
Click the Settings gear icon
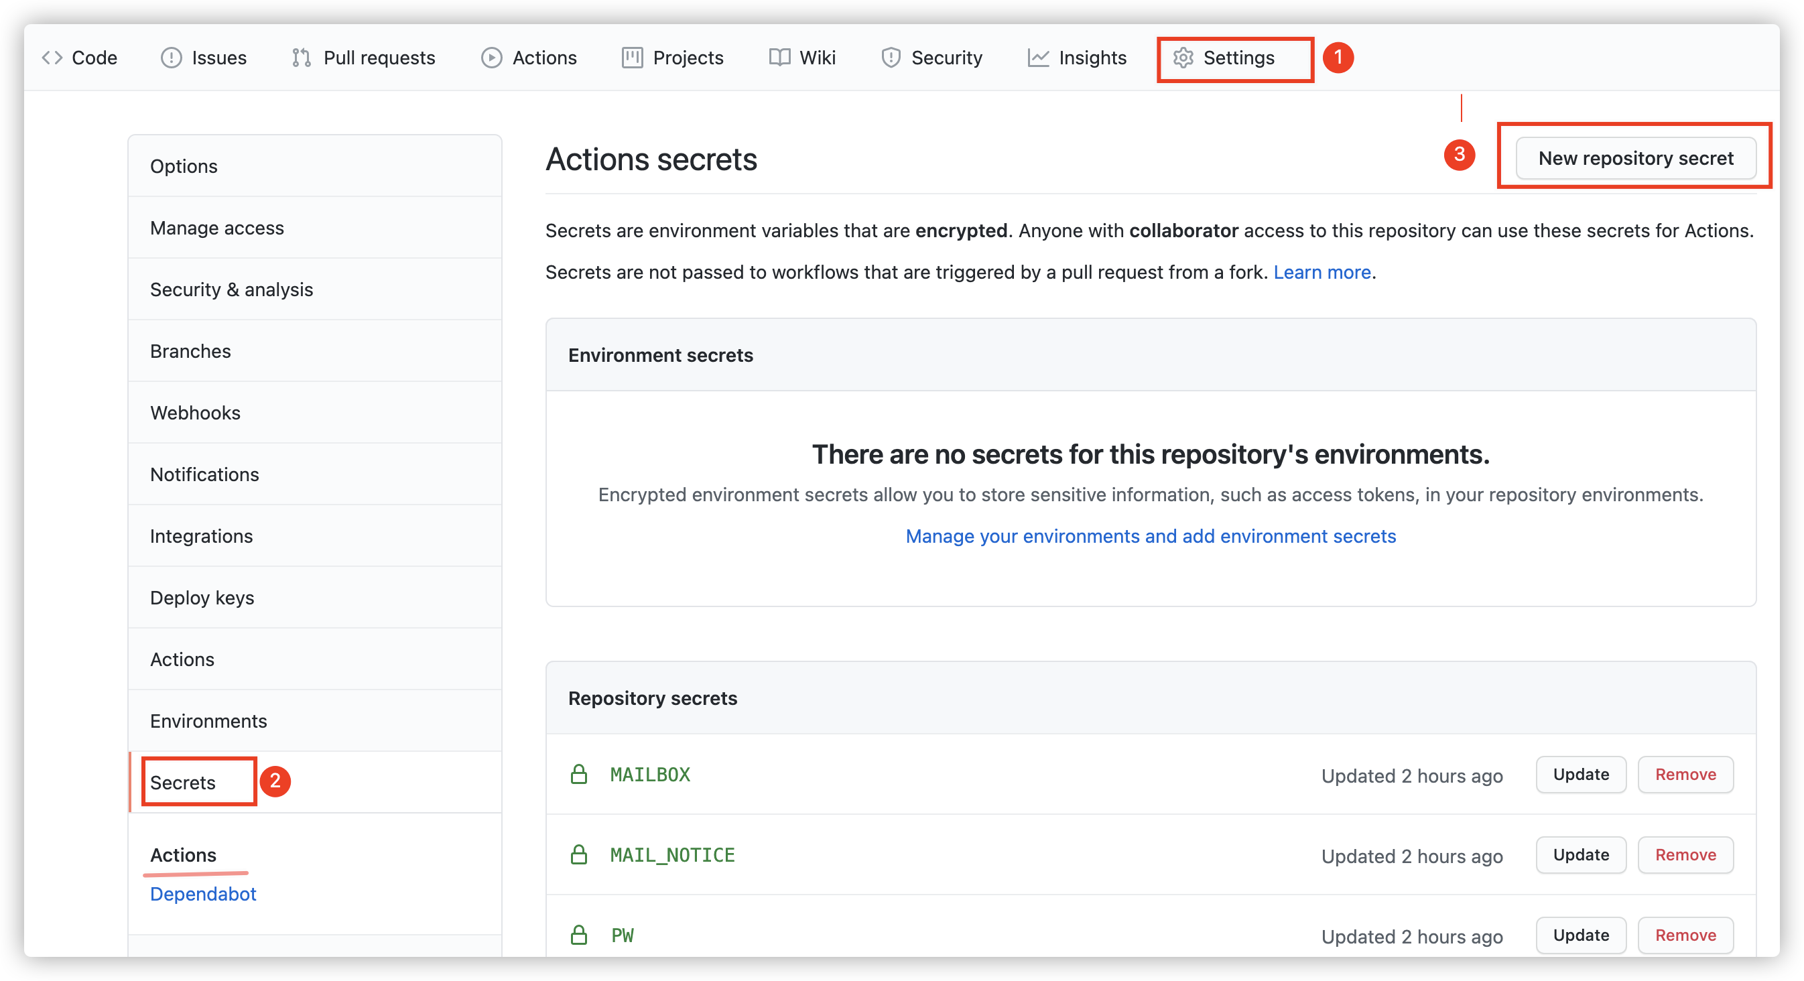[x=1183, y=58]
